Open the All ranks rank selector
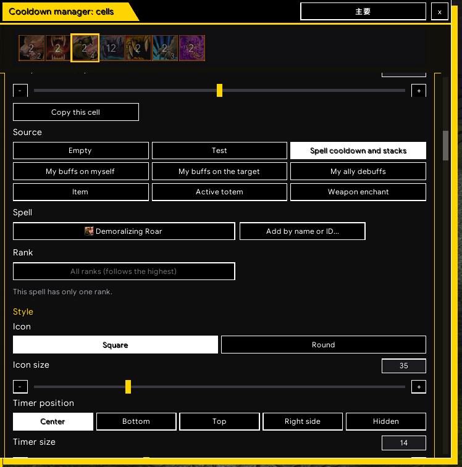462x467 pixels. point(124,271)
